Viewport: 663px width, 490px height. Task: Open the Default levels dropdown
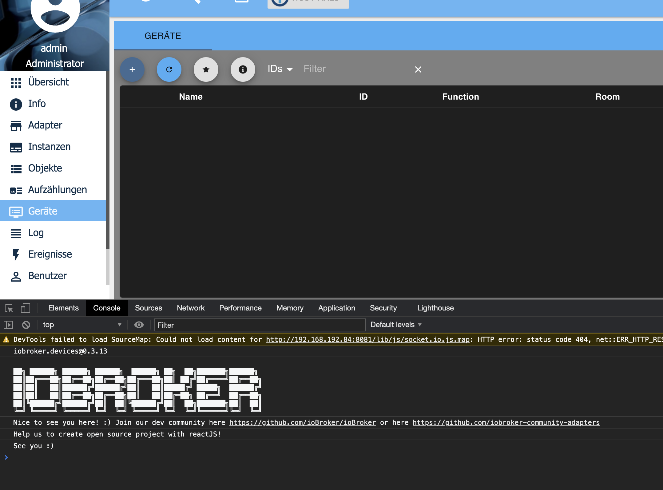(396, 325)
